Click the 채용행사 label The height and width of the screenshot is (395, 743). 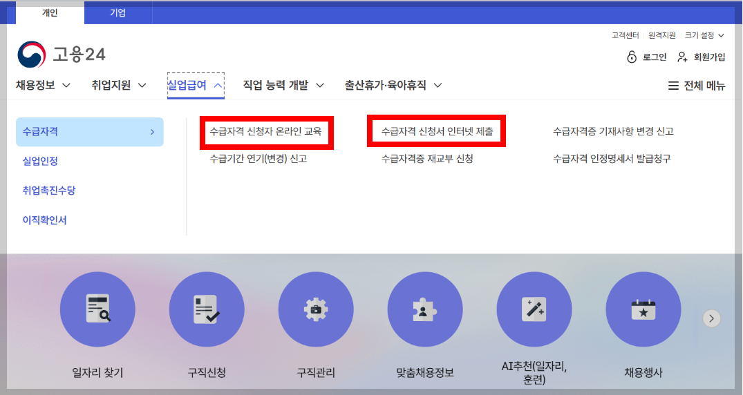643,373
